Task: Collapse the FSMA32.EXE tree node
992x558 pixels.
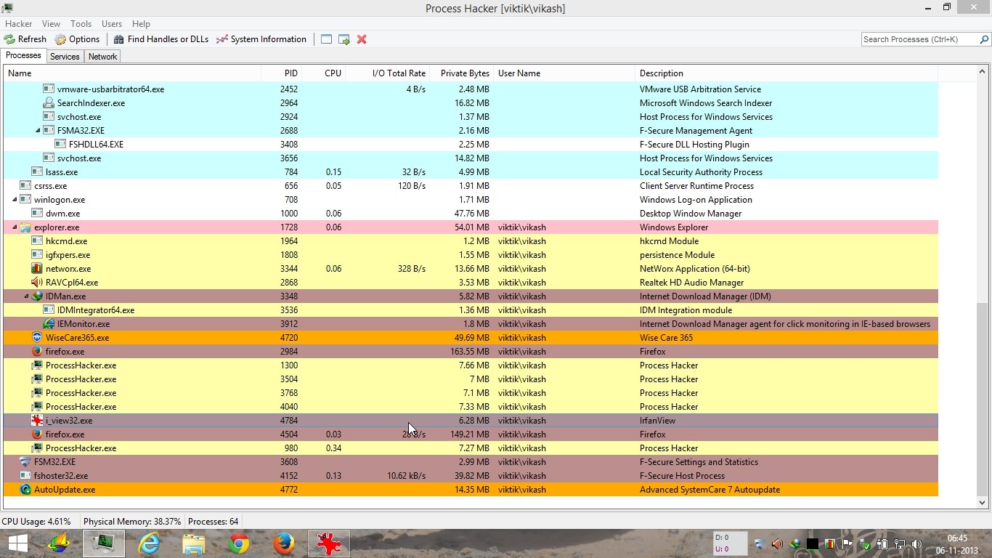Action: 38,131
